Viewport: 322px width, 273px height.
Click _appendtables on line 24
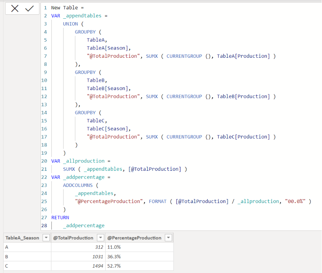coord(94,193)
